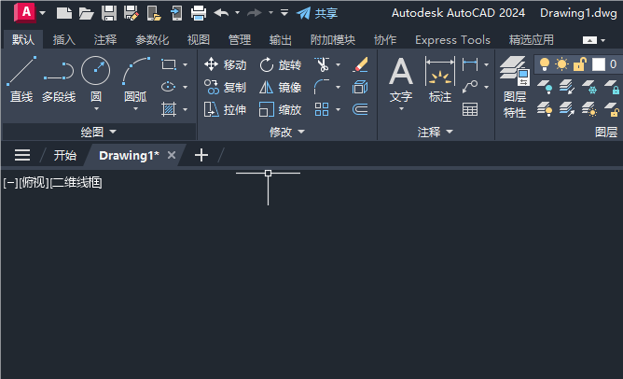Click the [二维线框] visual style control
Screen dimensions: 623x379
pos(76,183)
